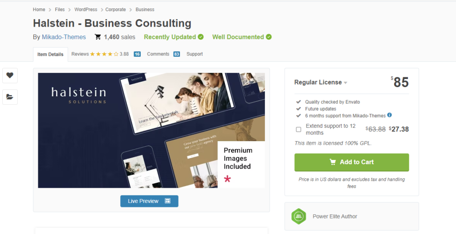456x234 pixels.
Task: Enable Extend support to 12 months checkbox
Action: point(298,129)
